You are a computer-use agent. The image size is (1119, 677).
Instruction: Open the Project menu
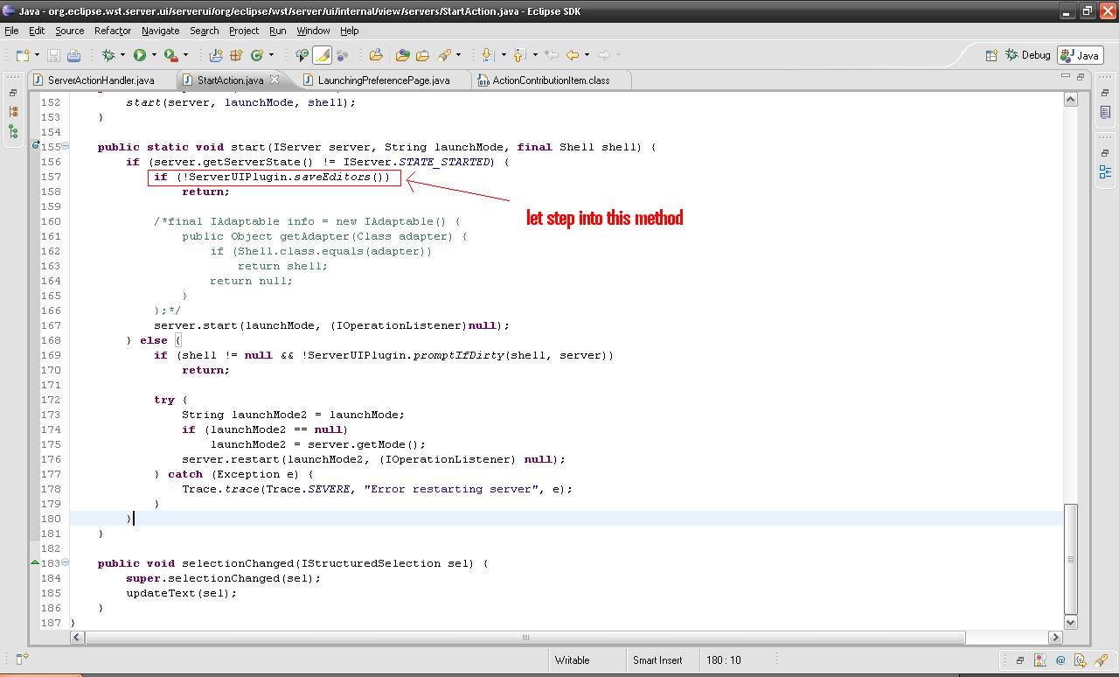244,31
